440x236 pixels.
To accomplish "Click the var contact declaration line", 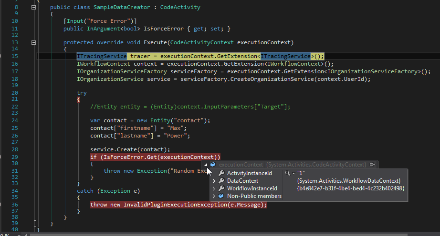I will tap(150, 120).
